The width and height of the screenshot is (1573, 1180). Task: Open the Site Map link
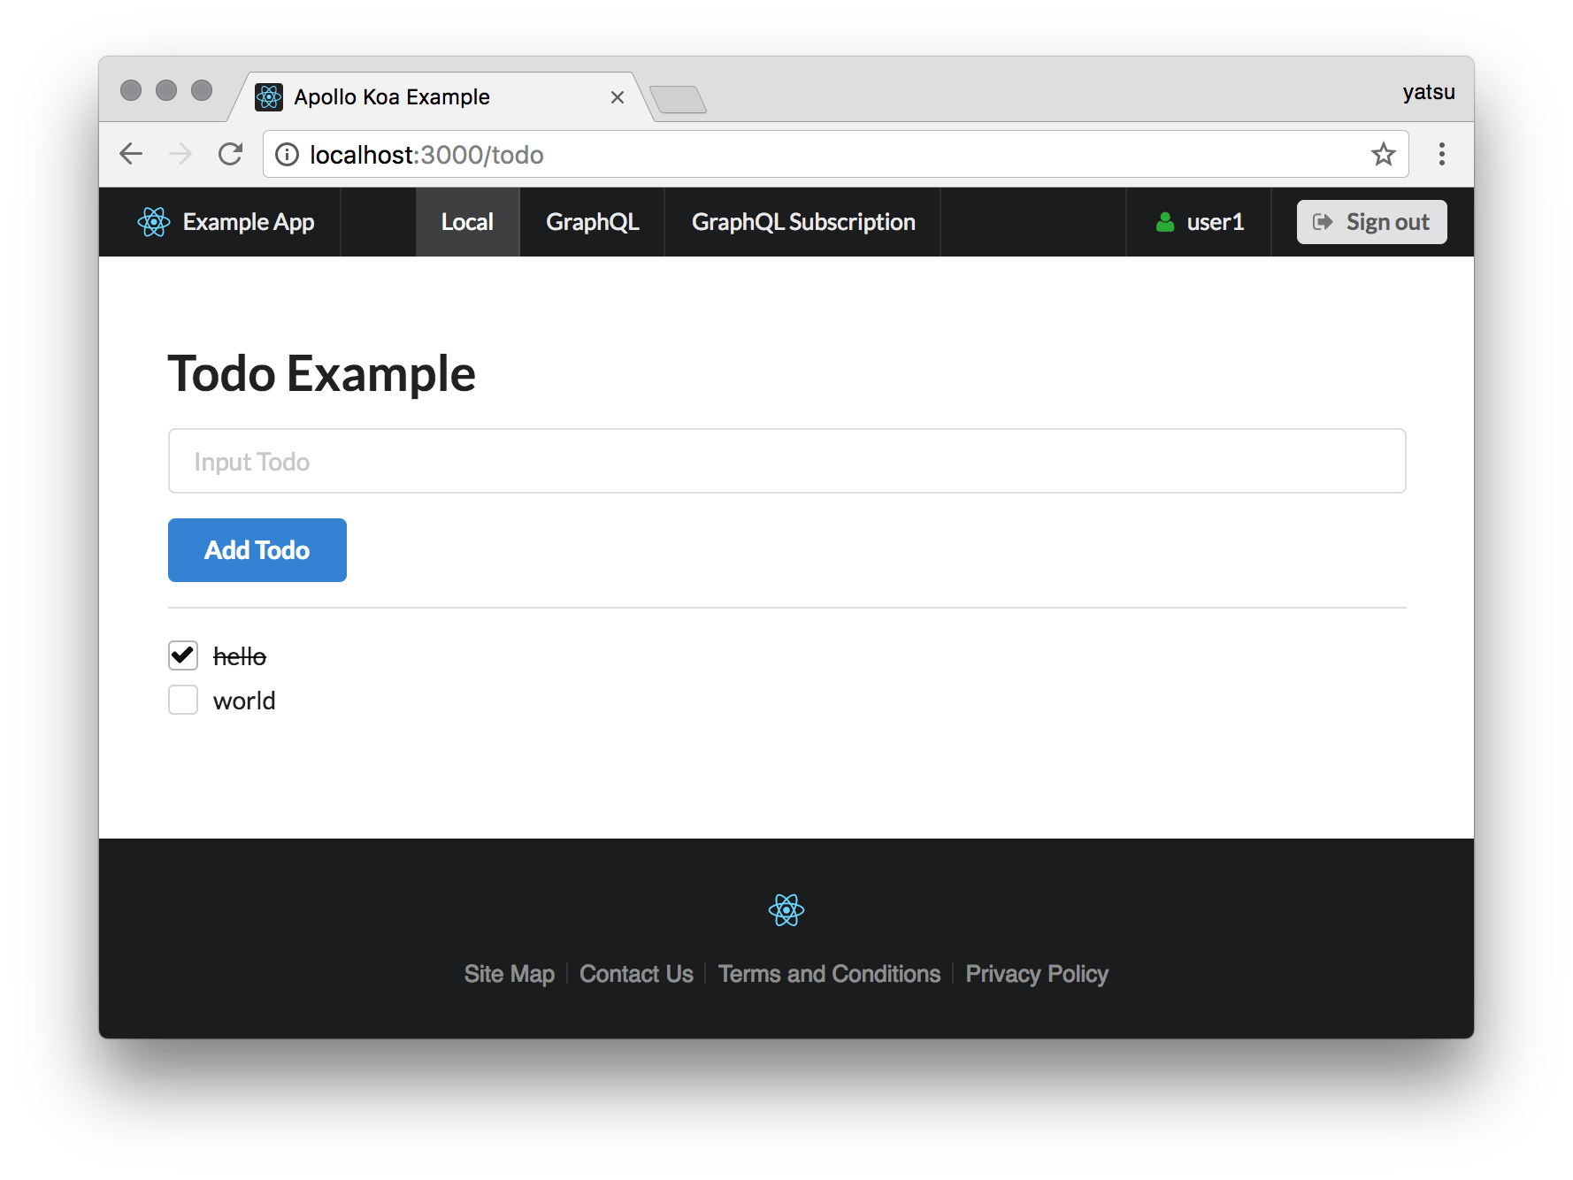[510, 973]
